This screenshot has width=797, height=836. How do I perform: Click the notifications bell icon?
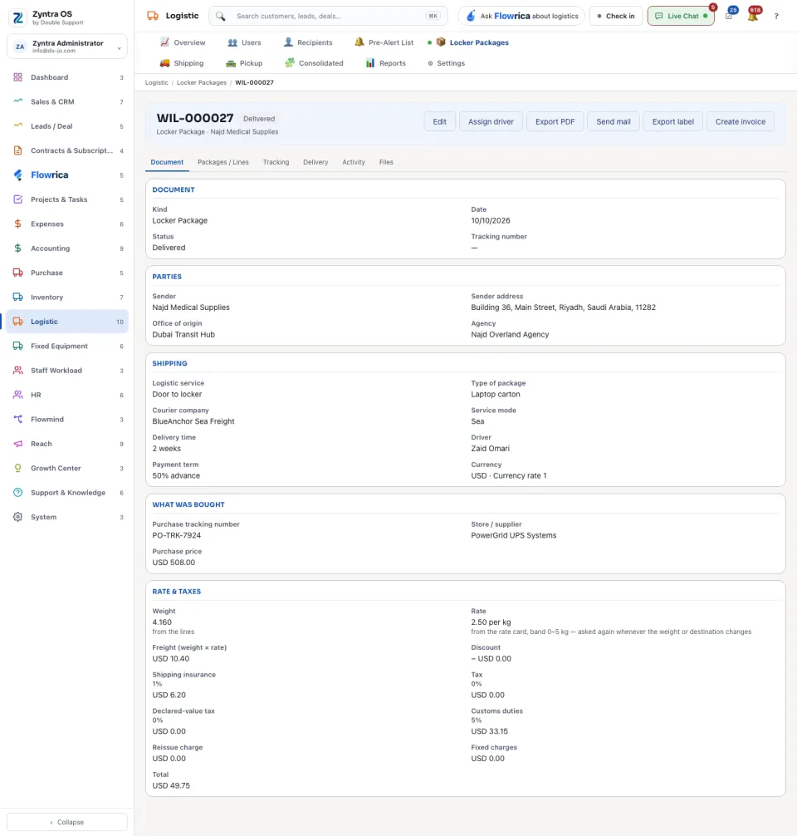pyautogui.click(x=753, y=16)
